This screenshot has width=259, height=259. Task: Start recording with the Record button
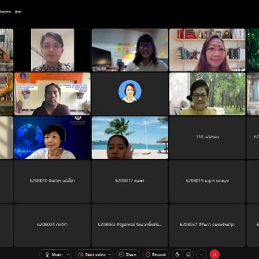coord(156,254)
